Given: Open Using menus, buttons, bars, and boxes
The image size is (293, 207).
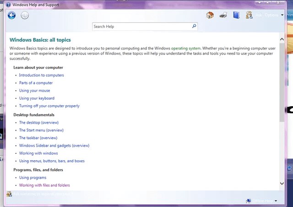Looking at the screenshot, I should [x=52, y=161].
